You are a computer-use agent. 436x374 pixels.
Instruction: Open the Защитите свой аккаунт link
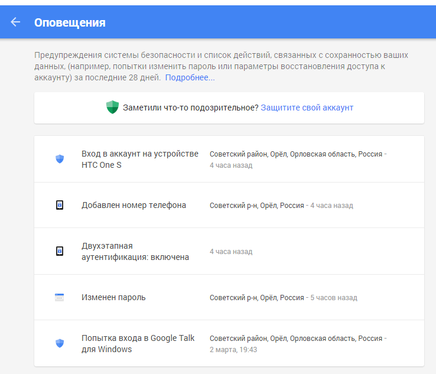click(x=307, y=108)
